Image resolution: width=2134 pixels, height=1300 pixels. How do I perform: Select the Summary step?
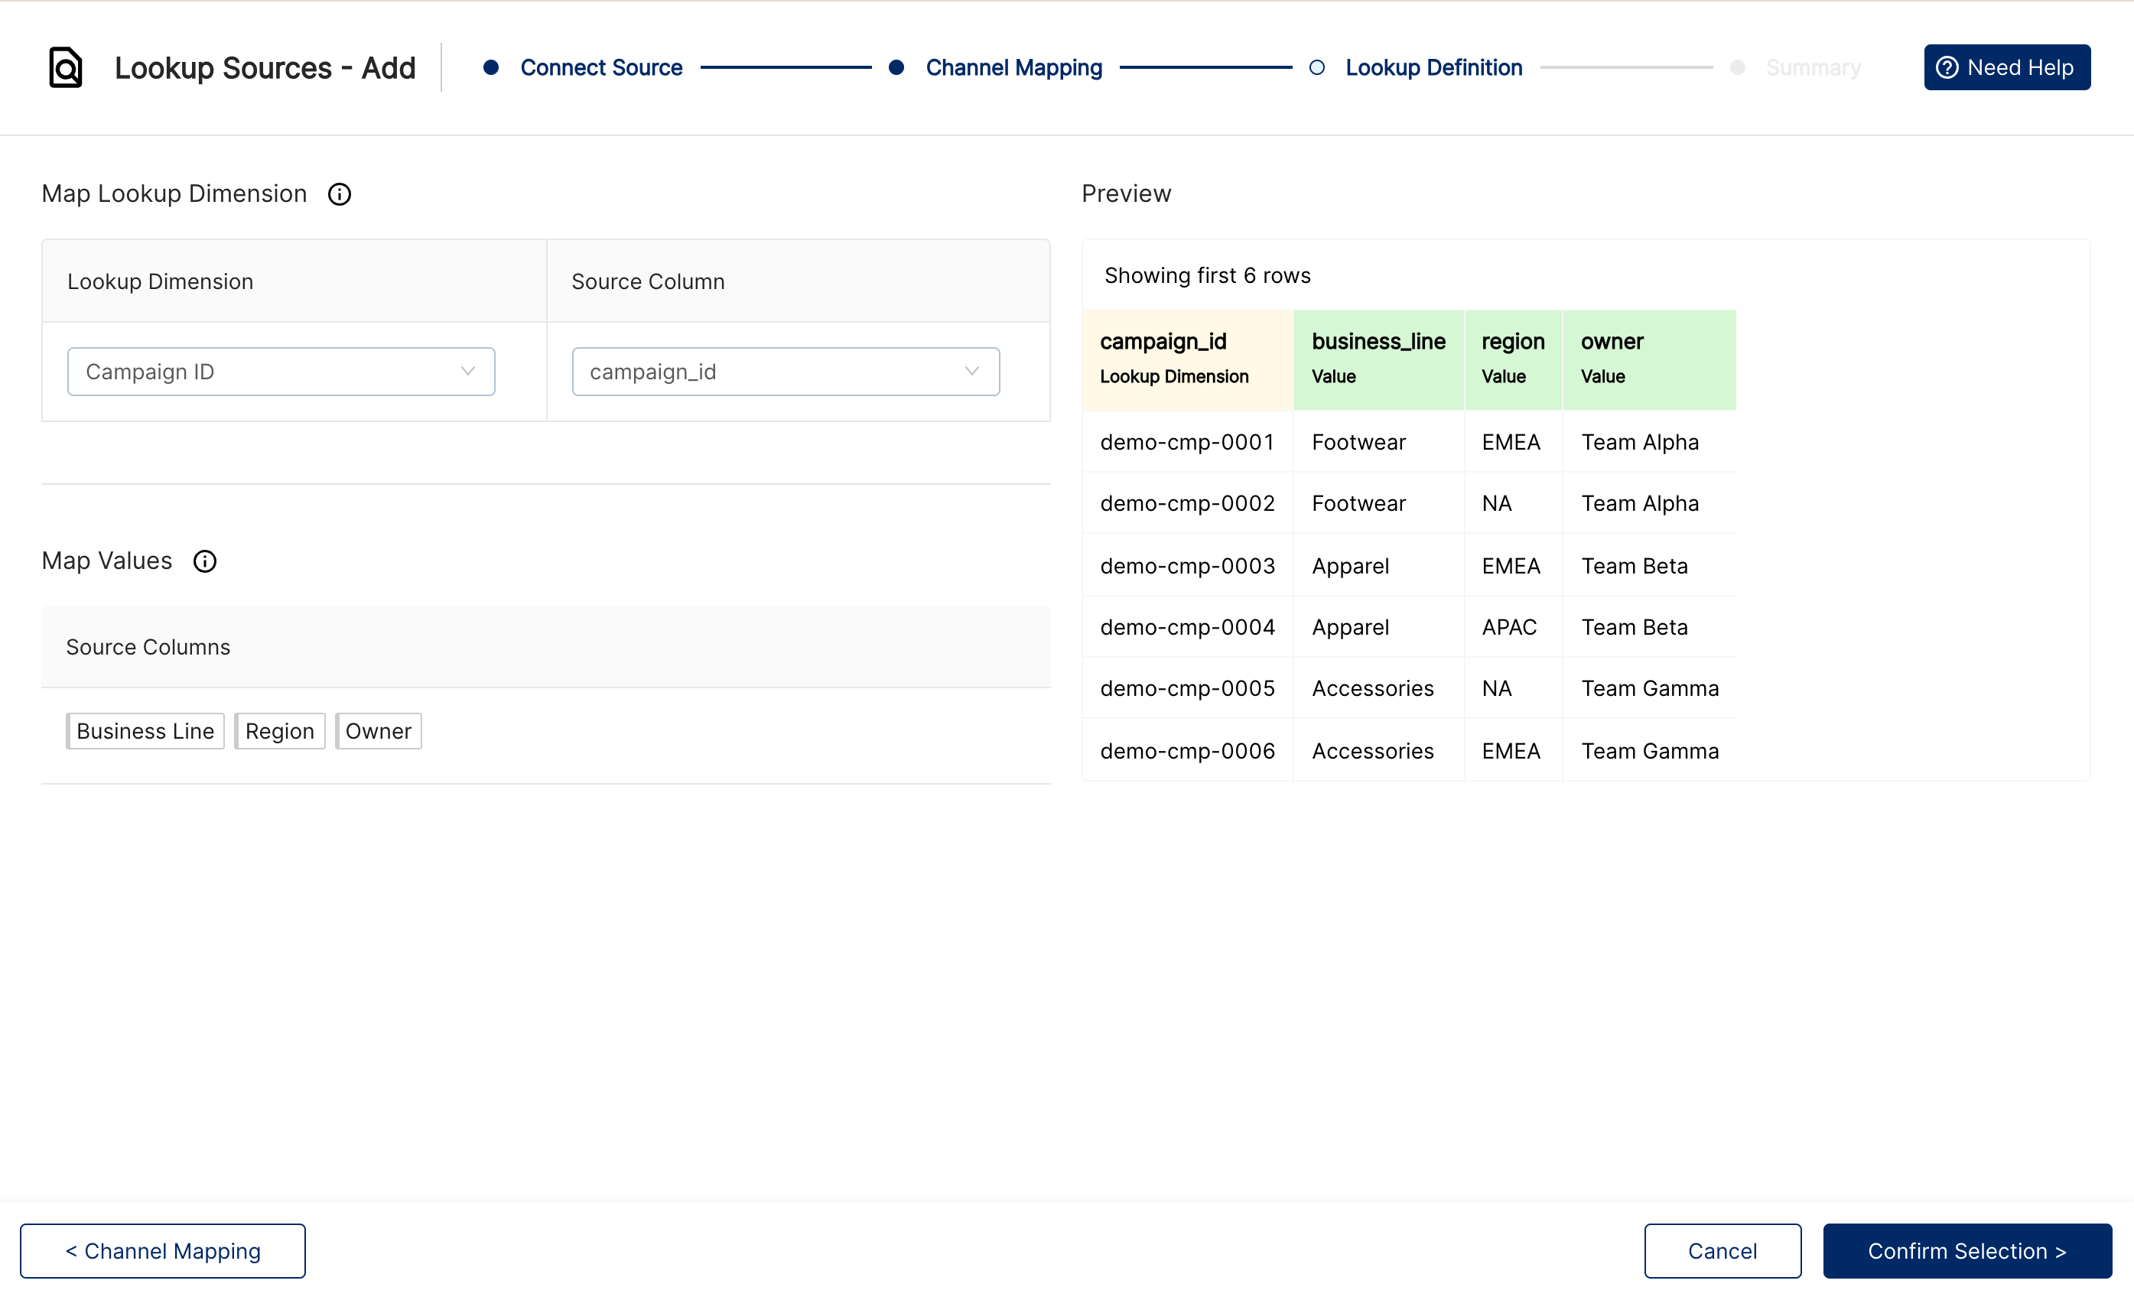pyautogui.click(x=1813, y=67)
